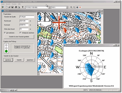Click the exit program toolbar icon
This screenshot has height=93, width=122.
(x=3, y=7)
